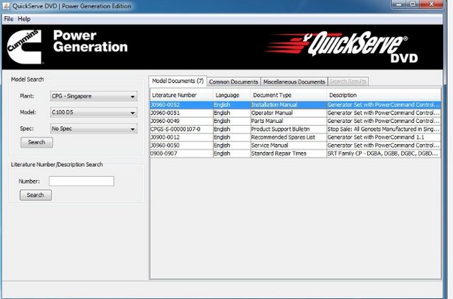This screenshot has height=299, width=453.
Task: Sort by the Literature Number column header
Action: (x=180, y=95)
